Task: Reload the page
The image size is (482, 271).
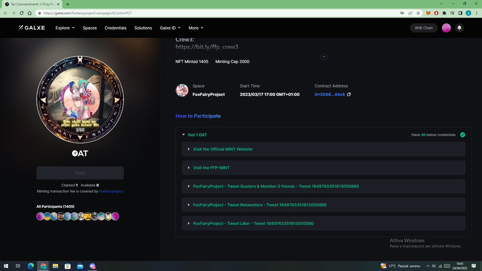Action: (22, 13)
